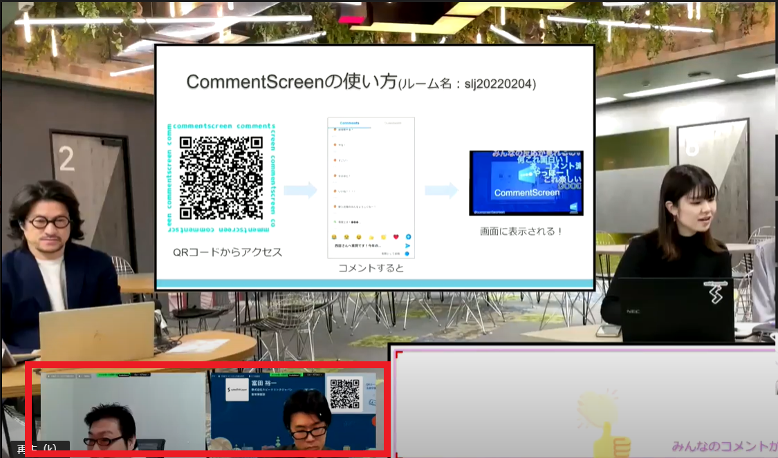Click the caption コメントすると
Viewport: 778px width, 458px height.
tap(371, 268)
